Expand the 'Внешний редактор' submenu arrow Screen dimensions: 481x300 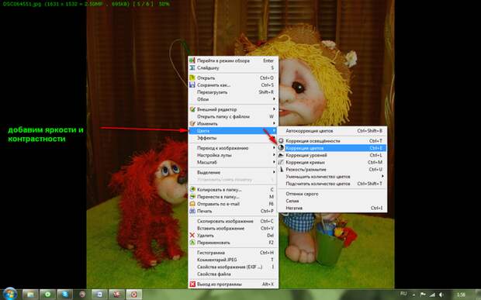coord(274,109)
